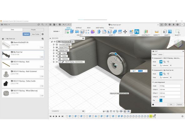Select the Create Sketch tool

point(67,32)
